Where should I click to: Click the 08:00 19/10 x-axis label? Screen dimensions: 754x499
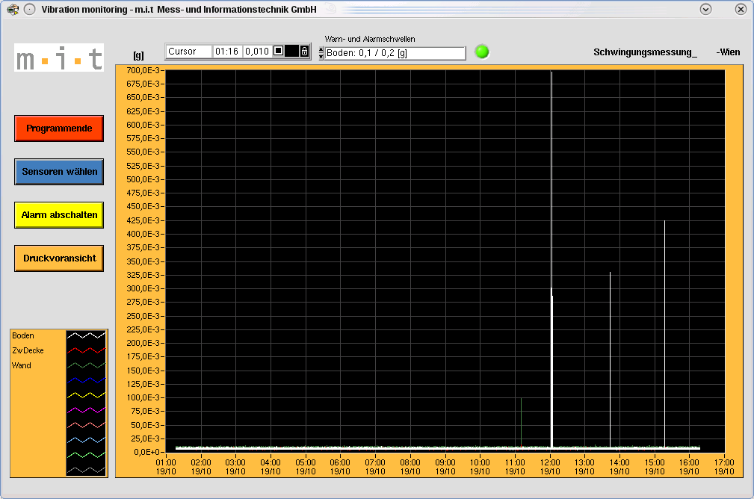410,467
